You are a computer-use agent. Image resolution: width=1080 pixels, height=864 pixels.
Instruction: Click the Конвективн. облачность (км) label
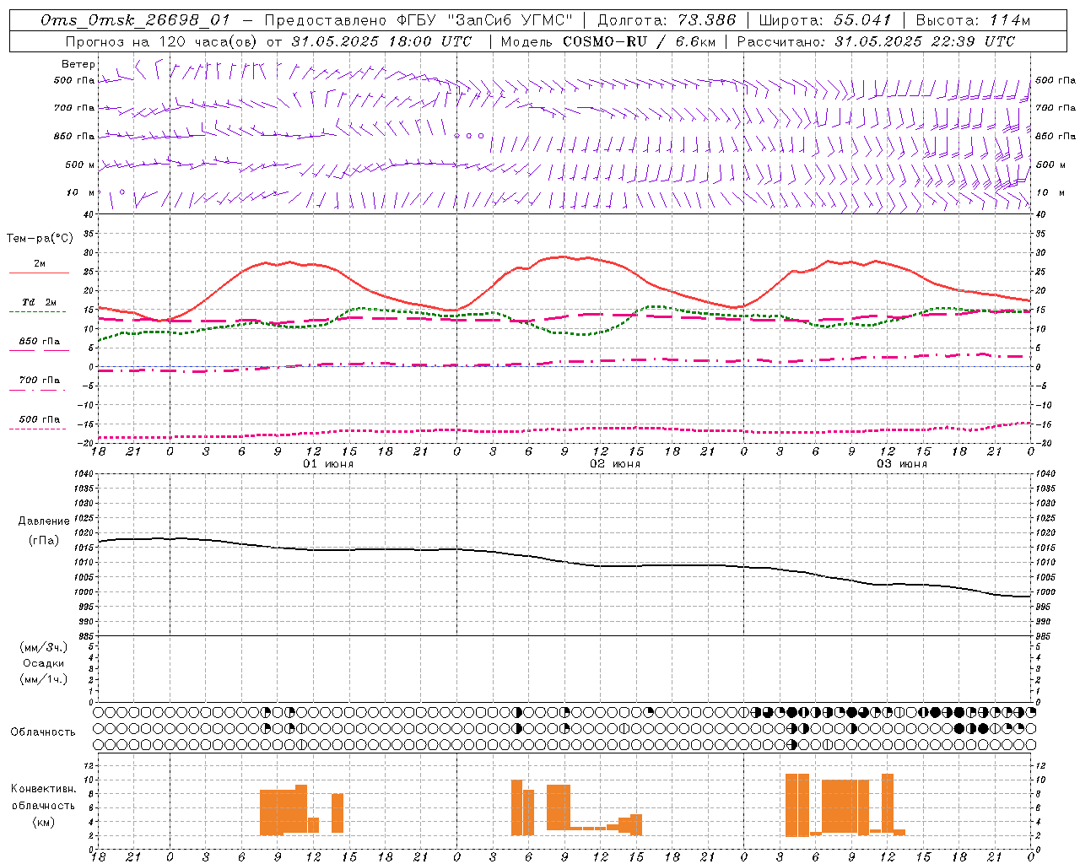(x=43, y=805)
